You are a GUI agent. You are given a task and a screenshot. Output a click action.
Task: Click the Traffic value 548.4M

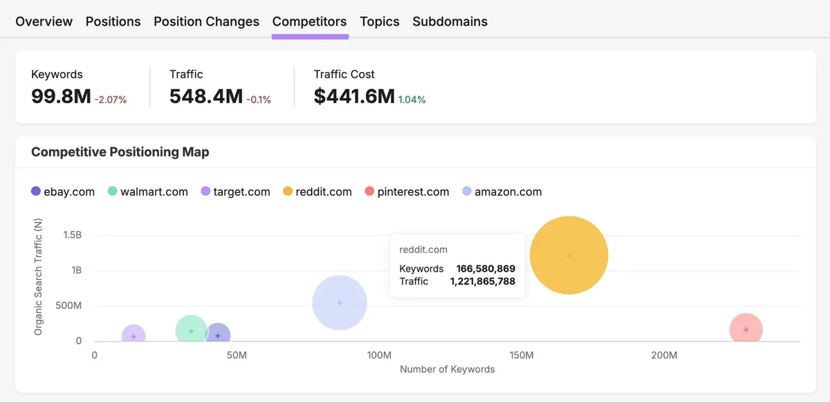coord(205,97)
